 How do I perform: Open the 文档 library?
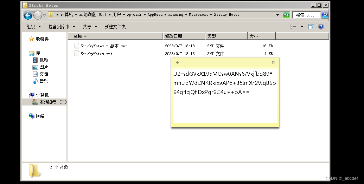44,74
